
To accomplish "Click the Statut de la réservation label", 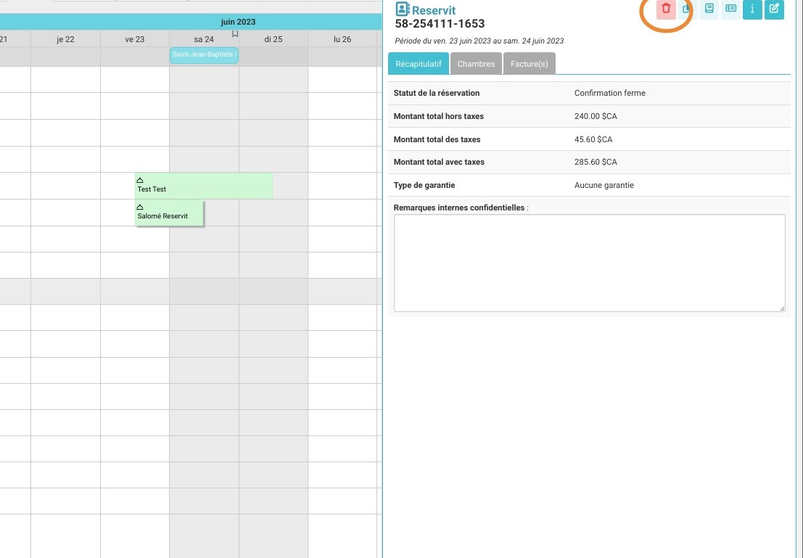I will [x=437, y=93].
